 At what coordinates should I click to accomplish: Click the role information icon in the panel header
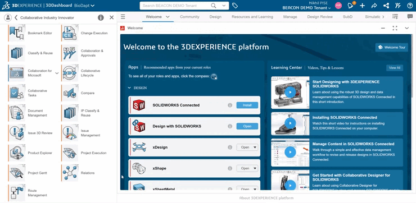101,17
